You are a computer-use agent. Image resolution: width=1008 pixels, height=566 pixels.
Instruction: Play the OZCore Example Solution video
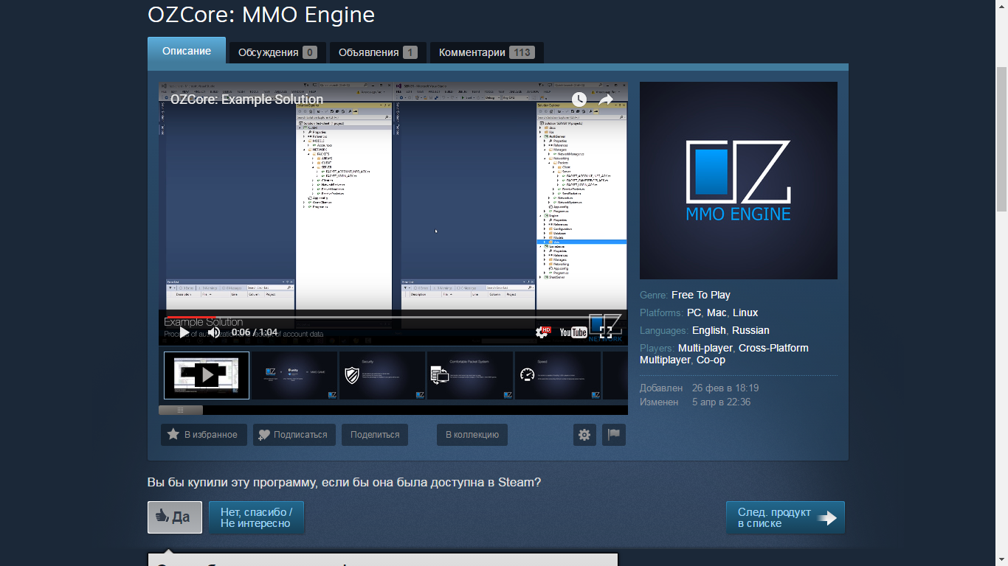coord(184,332)
